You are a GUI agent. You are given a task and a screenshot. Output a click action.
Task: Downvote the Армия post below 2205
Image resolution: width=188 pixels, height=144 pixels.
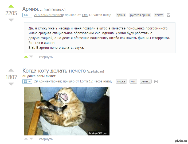(11, 20)
